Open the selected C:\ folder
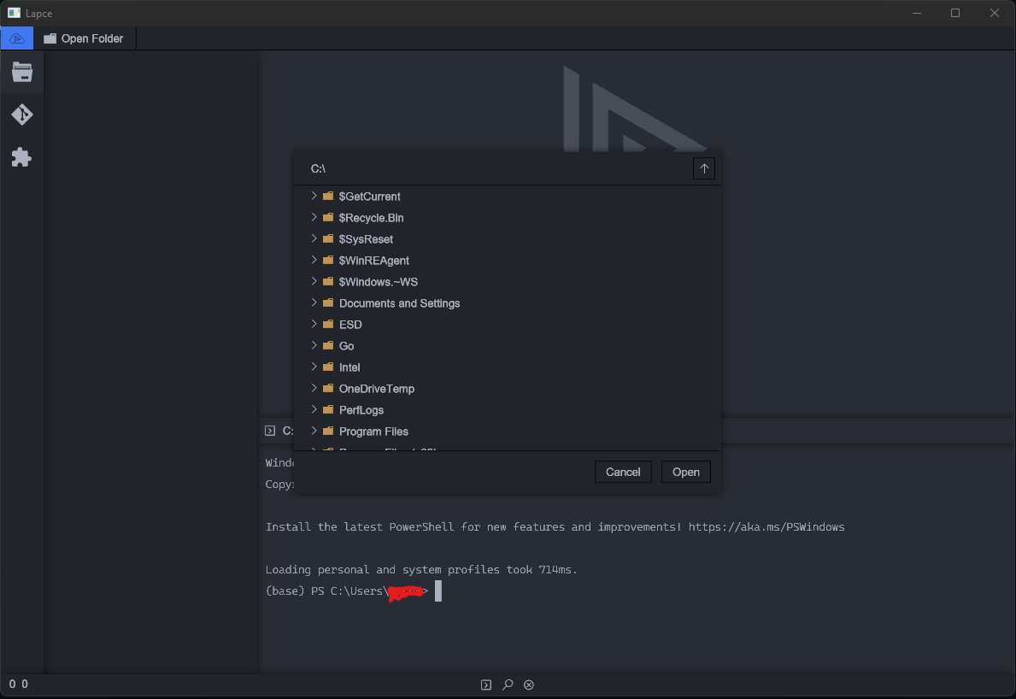Viewport: 1016px width, 699px height. pos(685,471)
